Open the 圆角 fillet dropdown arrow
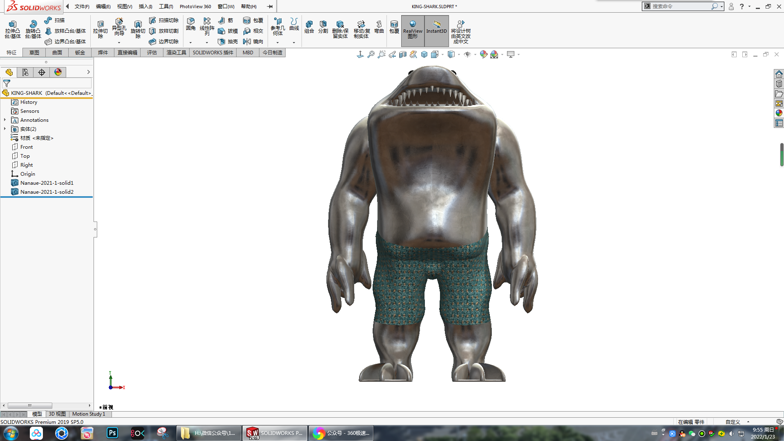 click(x=190, y=43)
